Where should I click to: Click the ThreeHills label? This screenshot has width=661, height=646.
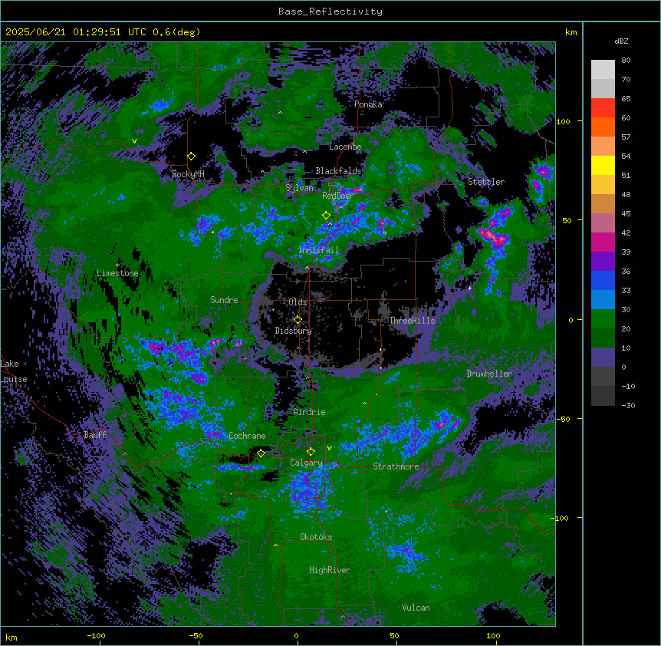point(412,321)
